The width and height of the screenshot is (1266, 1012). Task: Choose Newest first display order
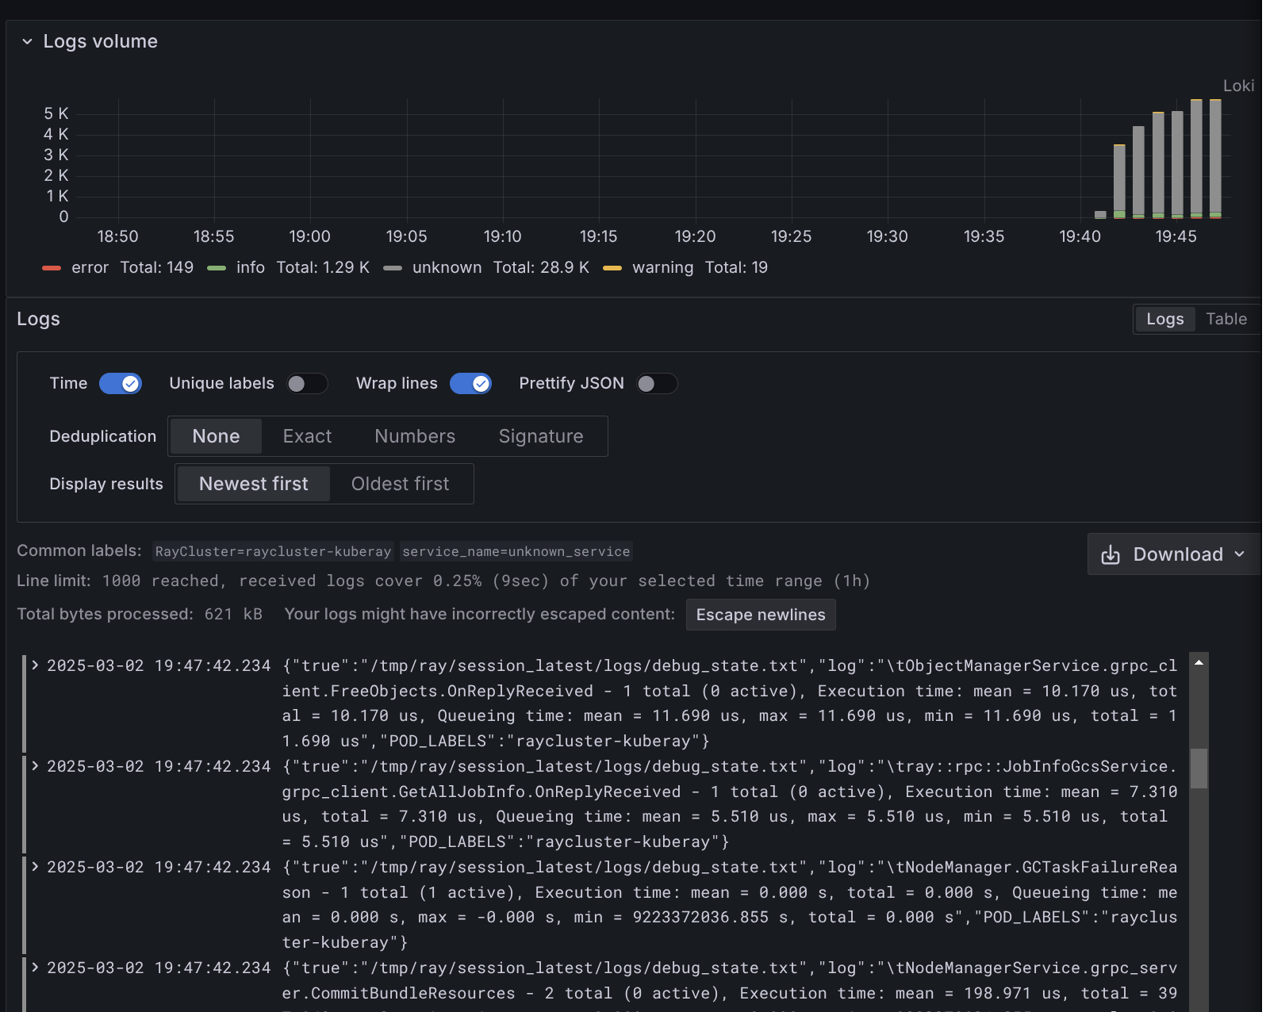coord(254,484)
